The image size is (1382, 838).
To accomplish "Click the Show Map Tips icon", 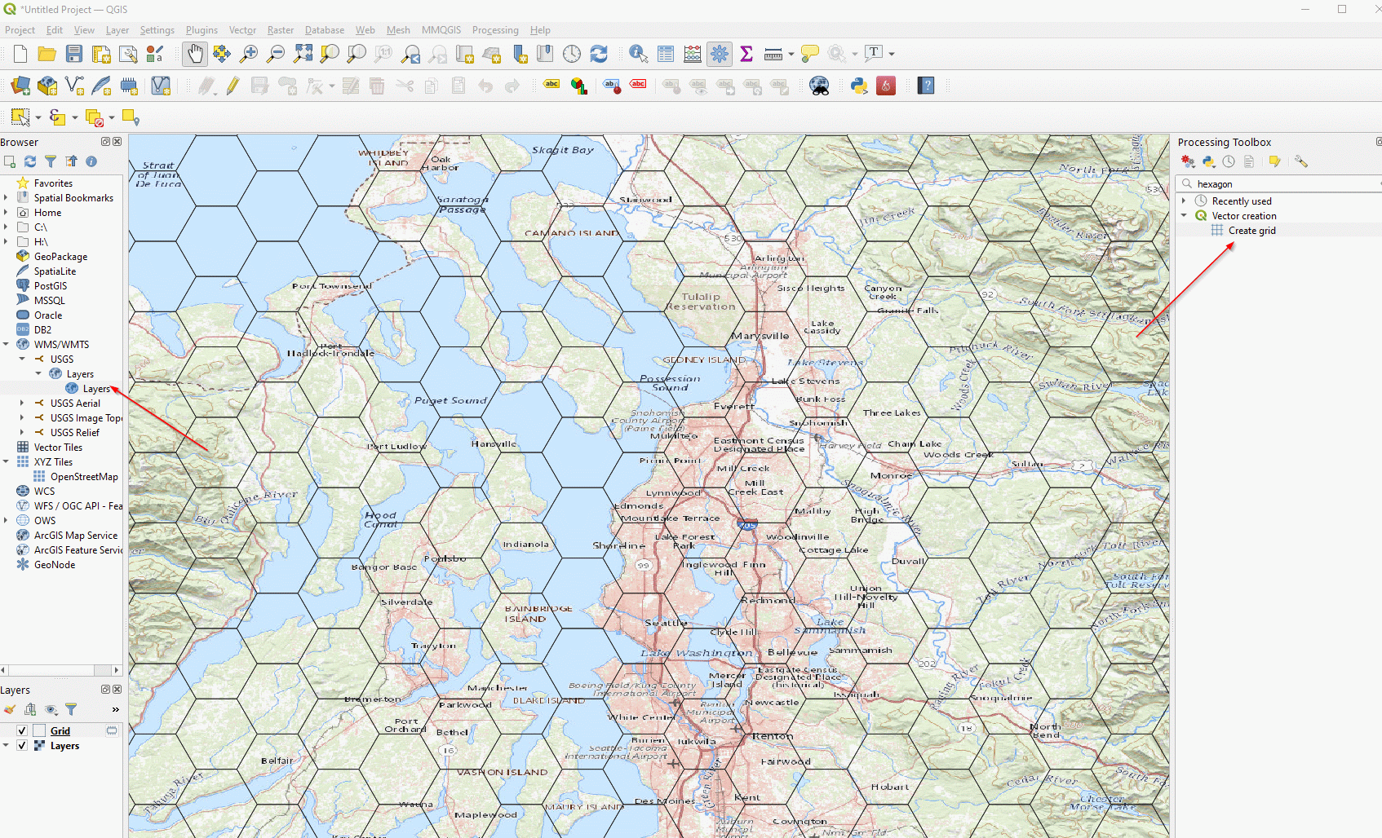I will 809,54.
